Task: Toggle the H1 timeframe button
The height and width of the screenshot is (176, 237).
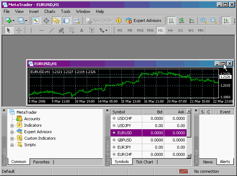Action: pyautogui.click(x=160, y=30)
